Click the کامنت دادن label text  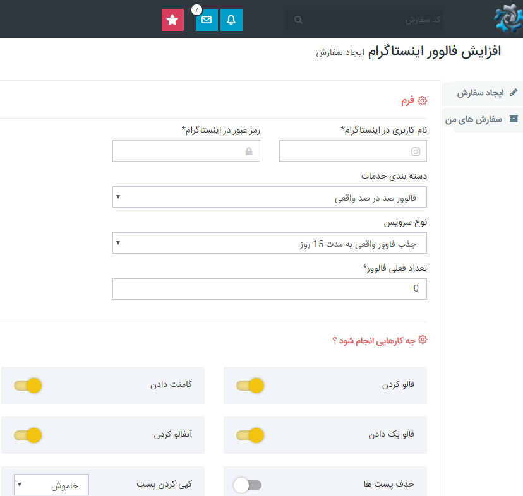171,384
